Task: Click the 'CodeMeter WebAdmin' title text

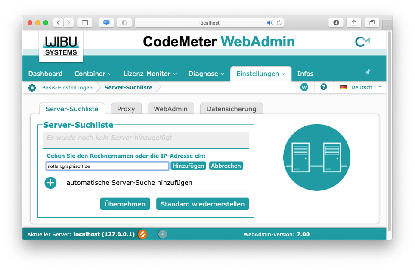Action: 219,42
